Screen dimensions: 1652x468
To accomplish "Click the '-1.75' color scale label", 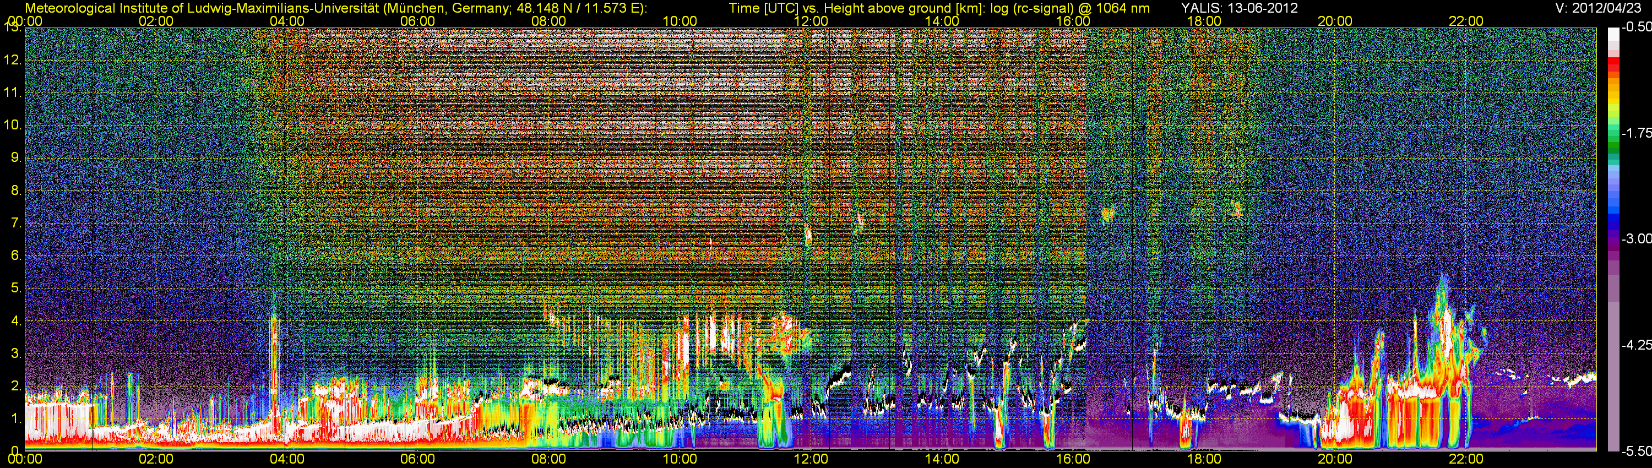I will (x=1636, y=133).
